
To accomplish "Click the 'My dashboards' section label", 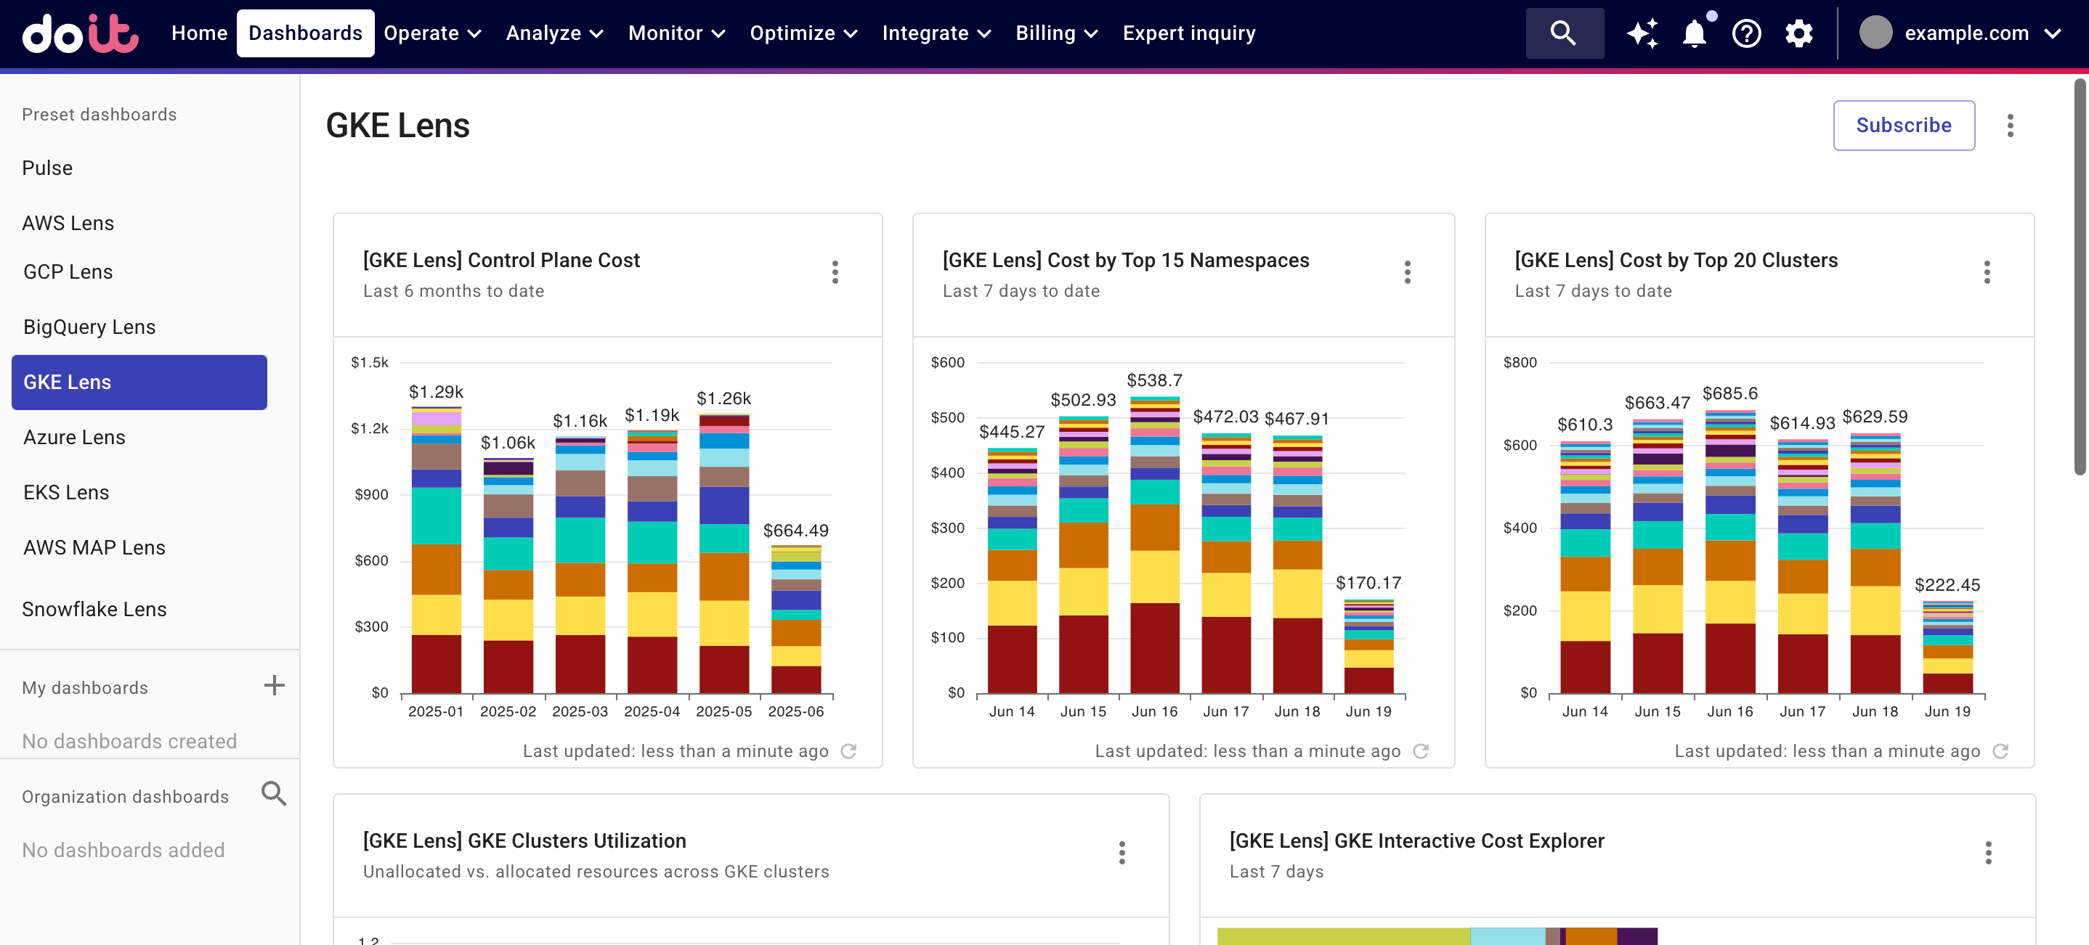I will (85, 687).
